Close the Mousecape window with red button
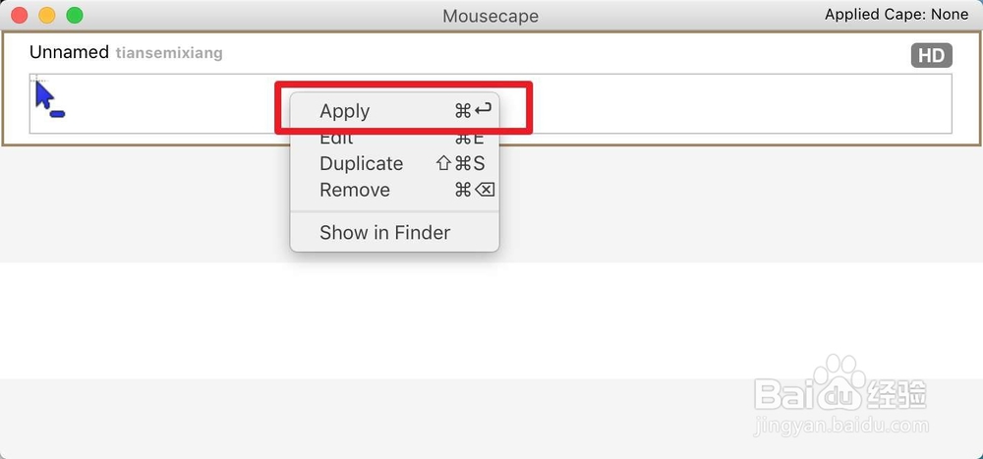Viewport: 983px width, 459px height. pos(20,15)
